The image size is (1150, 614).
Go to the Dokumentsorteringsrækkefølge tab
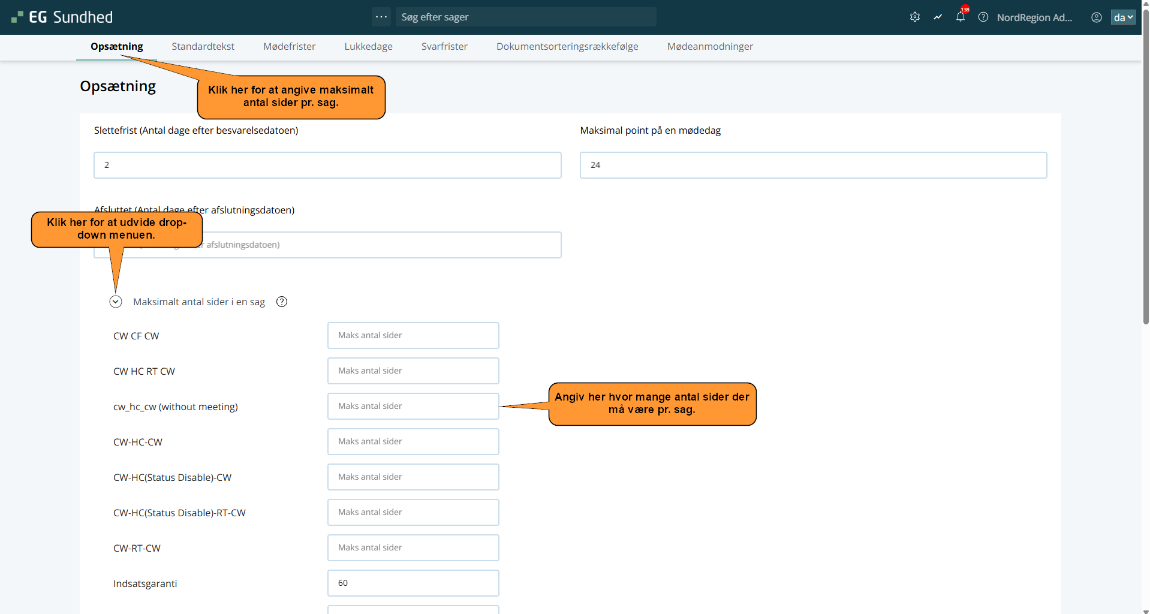tap(567, 46)
